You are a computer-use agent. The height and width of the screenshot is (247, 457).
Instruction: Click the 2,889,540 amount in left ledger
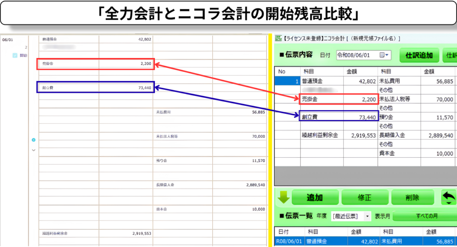[x=256, y=185]
